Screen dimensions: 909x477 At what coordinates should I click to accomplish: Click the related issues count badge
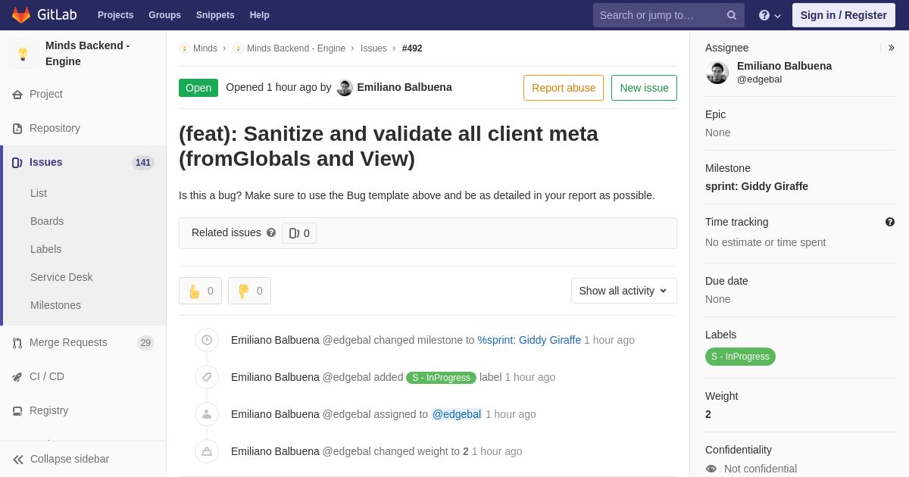[299, 233]
